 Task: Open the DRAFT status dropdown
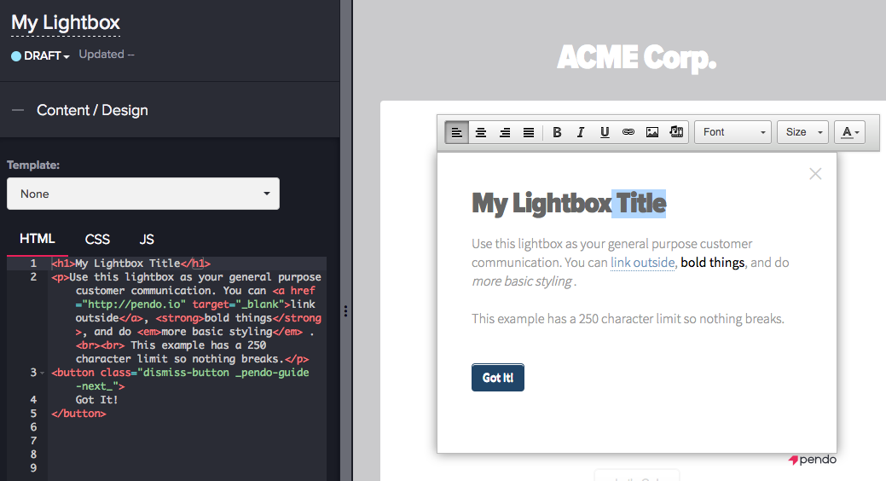pyautogui.click(x=41, y=55)
